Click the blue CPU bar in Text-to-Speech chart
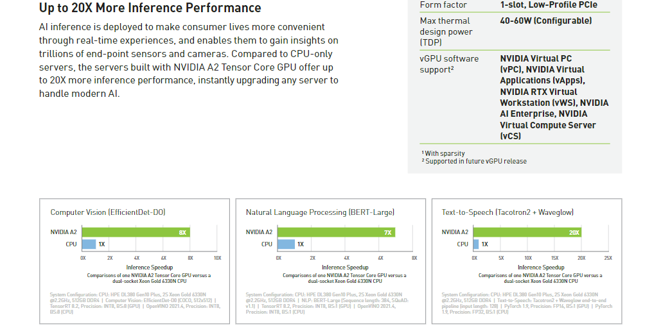Image resolution: width=661 pixels, height=331 pixels. (476, 244)
